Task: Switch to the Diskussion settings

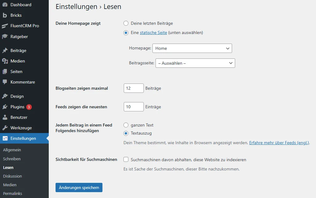Action: coord(12,176)
